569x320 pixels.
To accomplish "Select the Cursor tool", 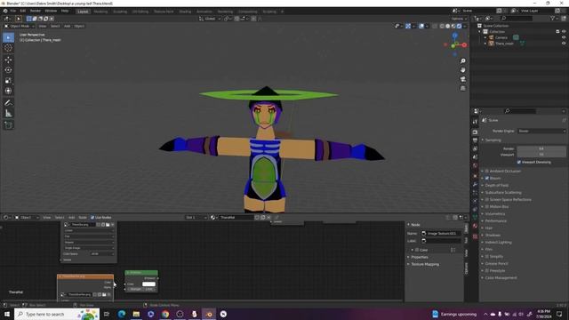I will pyautogui.click(x=8, y=48).
